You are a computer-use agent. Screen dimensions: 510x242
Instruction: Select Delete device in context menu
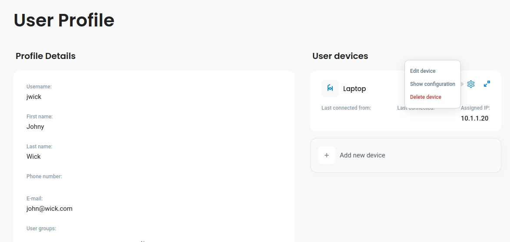point(425,97)
